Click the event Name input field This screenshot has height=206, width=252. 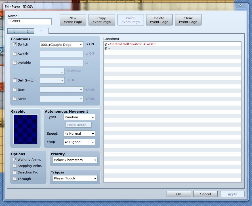coord(30,22)
